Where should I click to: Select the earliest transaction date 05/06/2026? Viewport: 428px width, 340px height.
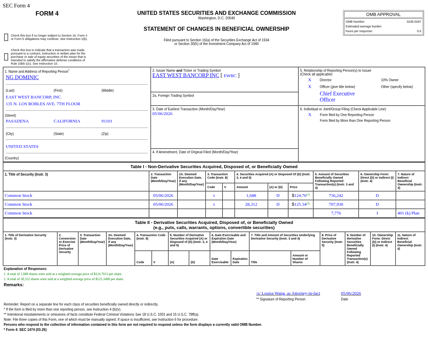[x=162, y=114]
